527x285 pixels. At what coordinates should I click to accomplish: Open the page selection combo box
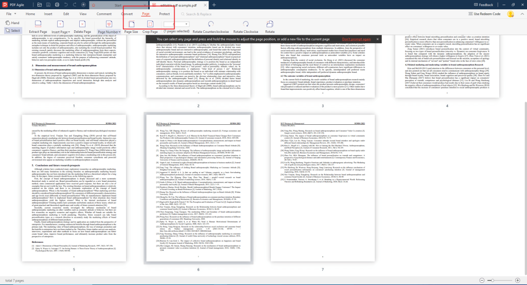(x=176, y=24)
